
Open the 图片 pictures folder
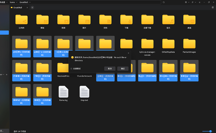pyautogui.click(x=84, y=20)
